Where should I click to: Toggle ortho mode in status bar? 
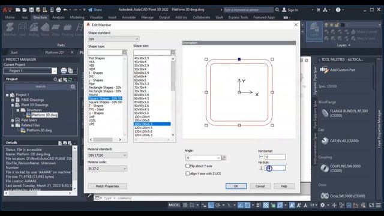click(x=211, y=205)
